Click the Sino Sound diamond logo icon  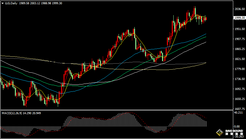[219, 133]
